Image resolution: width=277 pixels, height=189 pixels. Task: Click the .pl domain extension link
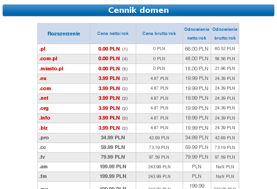tap(42, 49)
